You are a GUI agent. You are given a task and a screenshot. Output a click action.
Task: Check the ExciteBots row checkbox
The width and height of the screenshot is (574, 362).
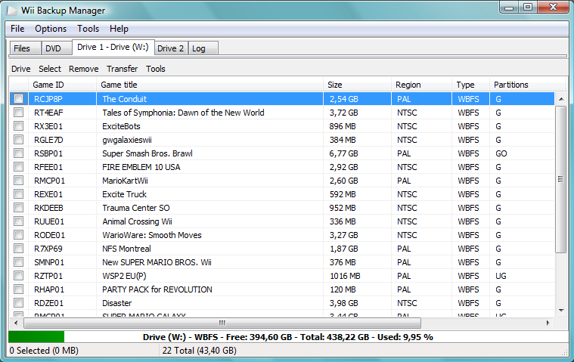18,125
